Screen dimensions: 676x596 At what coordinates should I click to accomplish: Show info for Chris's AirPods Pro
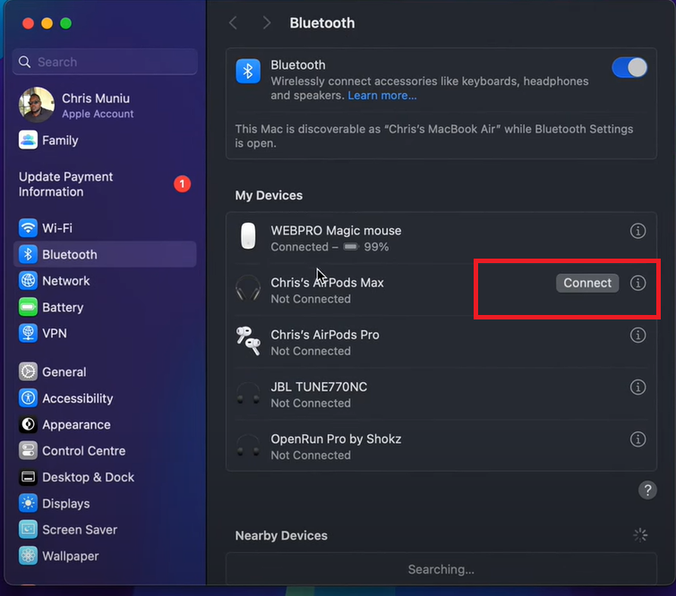click(x=637, y=335)
